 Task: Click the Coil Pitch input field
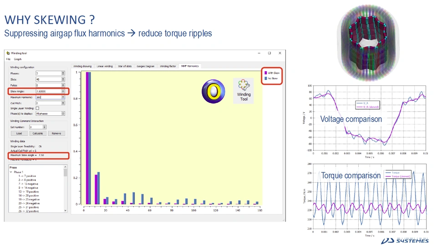pyautogui.click(x=49, y=103)
